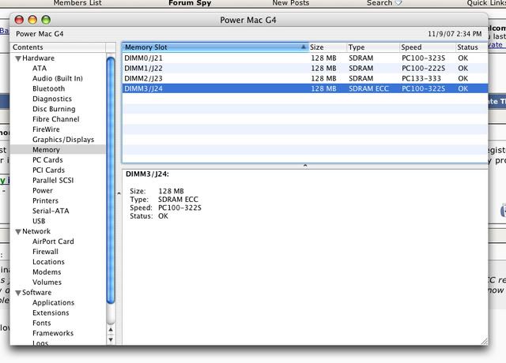
Task: Choose Fonts in the sidebar
Action: pos(42,323)
